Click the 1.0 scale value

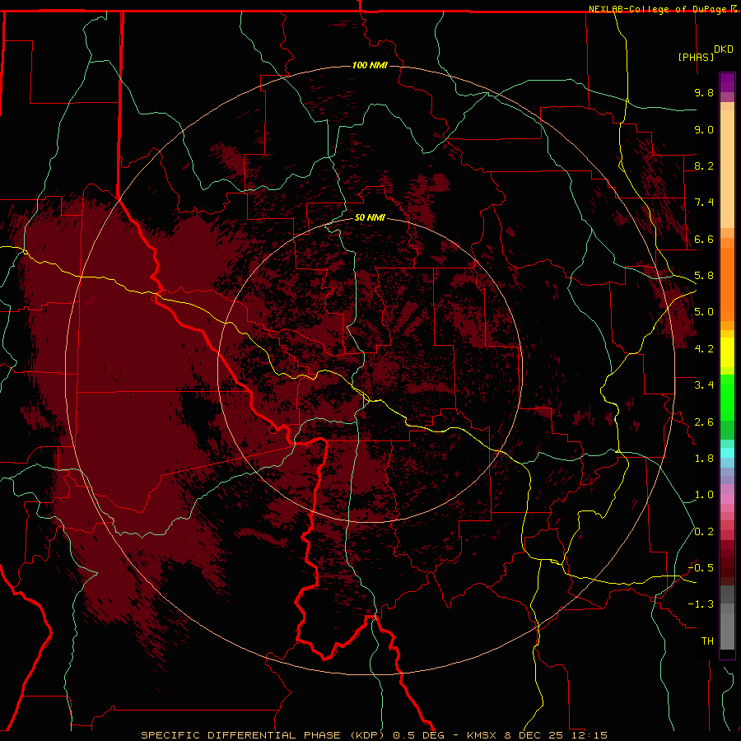click(x=704, y=495)
